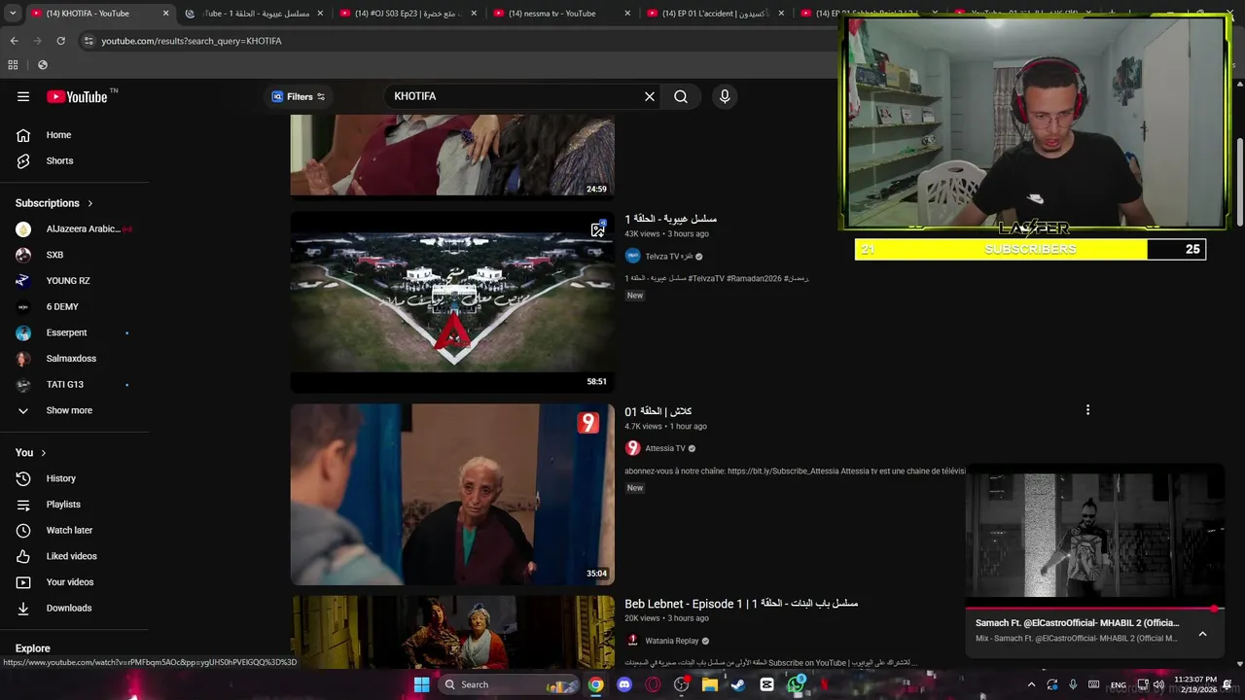Open Beb Lebnet Episode 1 title
1245x700 pixels.
(x=741, y=604)
